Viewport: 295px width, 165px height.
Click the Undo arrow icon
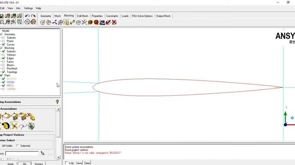pyautogui.click(x=27, y=16)
